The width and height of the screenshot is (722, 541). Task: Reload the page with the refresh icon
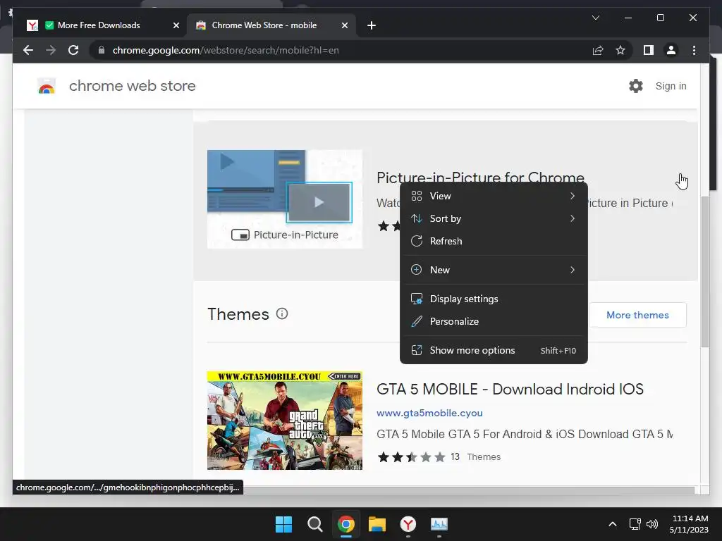click(x=73, y=50)
